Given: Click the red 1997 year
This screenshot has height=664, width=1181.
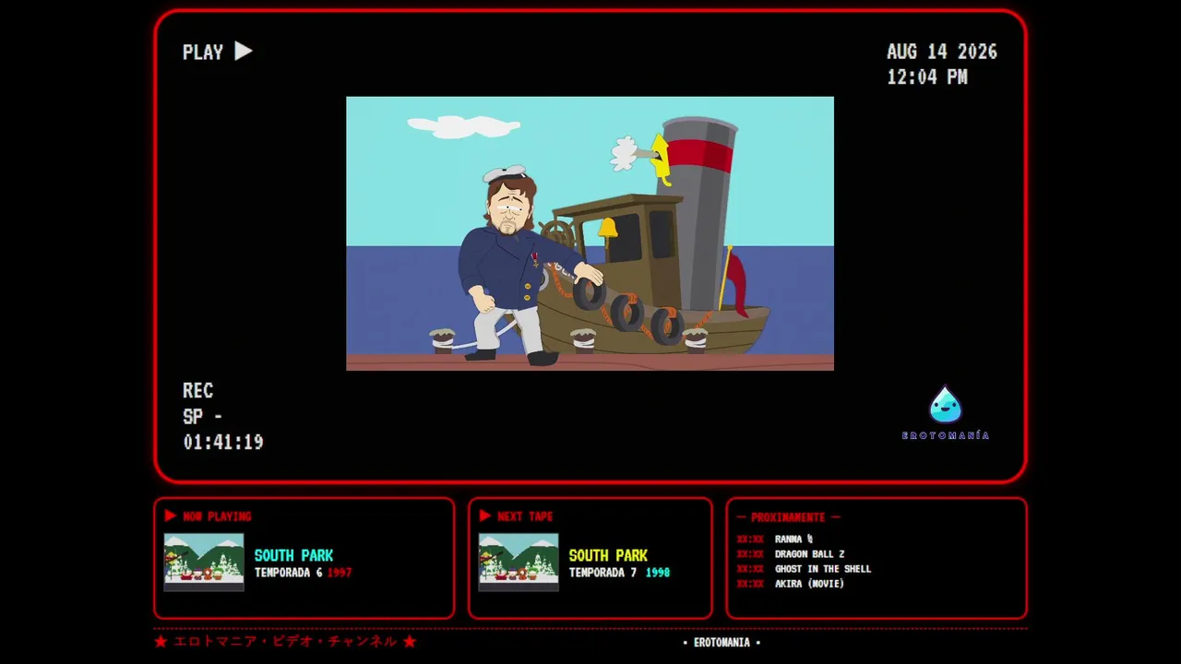Looking at the screenshot, I should [340, 573].
